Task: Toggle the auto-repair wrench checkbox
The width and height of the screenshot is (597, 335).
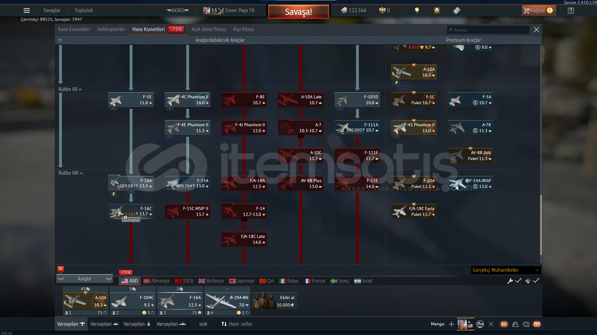Action: click(x=518, y=281)
